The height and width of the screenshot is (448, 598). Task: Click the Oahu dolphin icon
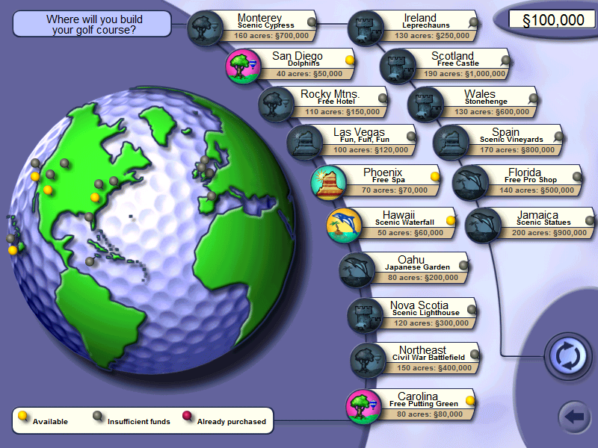[357, 270]
